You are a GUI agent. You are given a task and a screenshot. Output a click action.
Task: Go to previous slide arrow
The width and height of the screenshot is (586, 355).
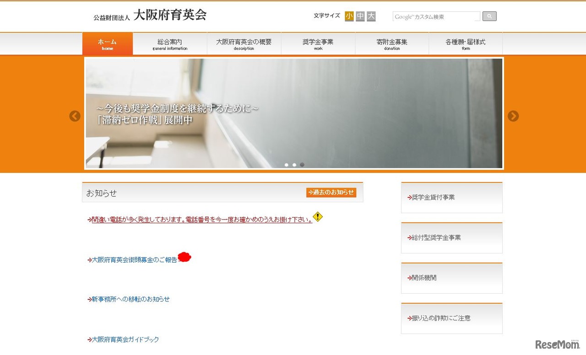[x=75, y=116]
